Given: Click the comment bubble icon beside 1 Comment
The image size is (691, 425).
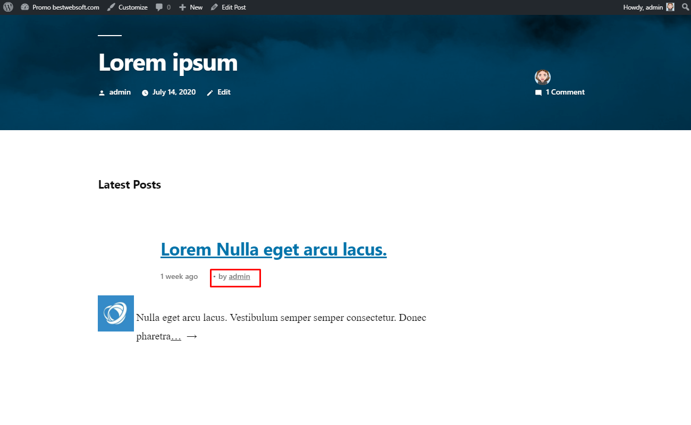Looking at the screenshot, I should point(538,92).
